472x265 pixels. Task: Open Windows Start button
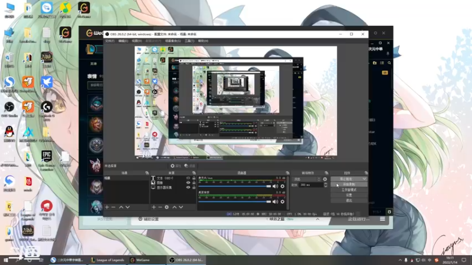pyautogui.click(x=6, y=260)
